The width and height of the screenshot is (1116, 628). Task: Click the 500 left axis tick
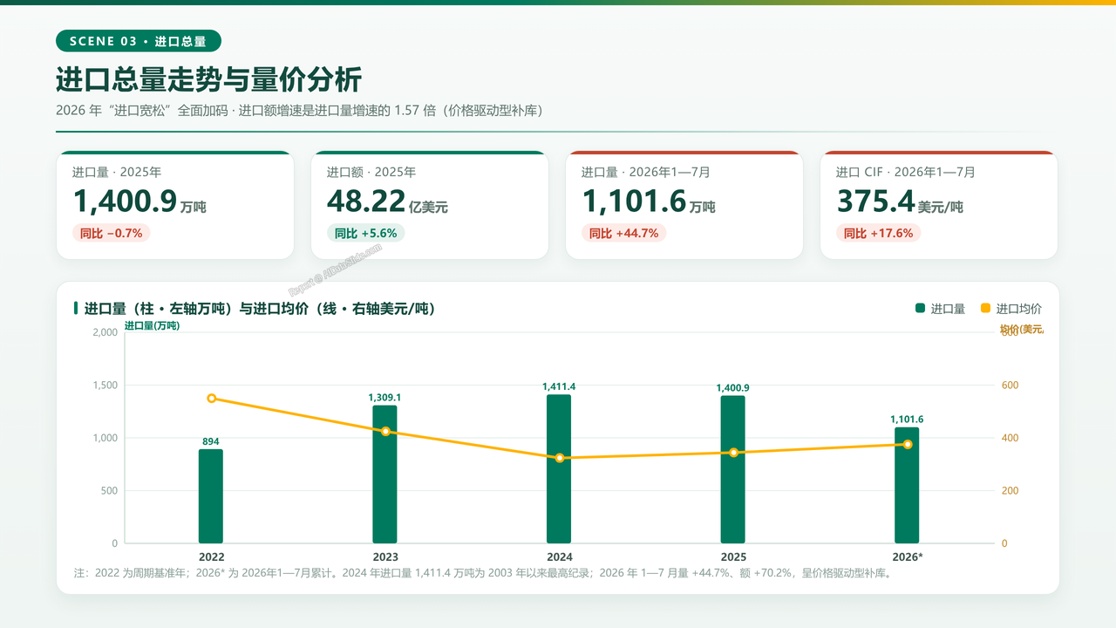tap(108, 490)
